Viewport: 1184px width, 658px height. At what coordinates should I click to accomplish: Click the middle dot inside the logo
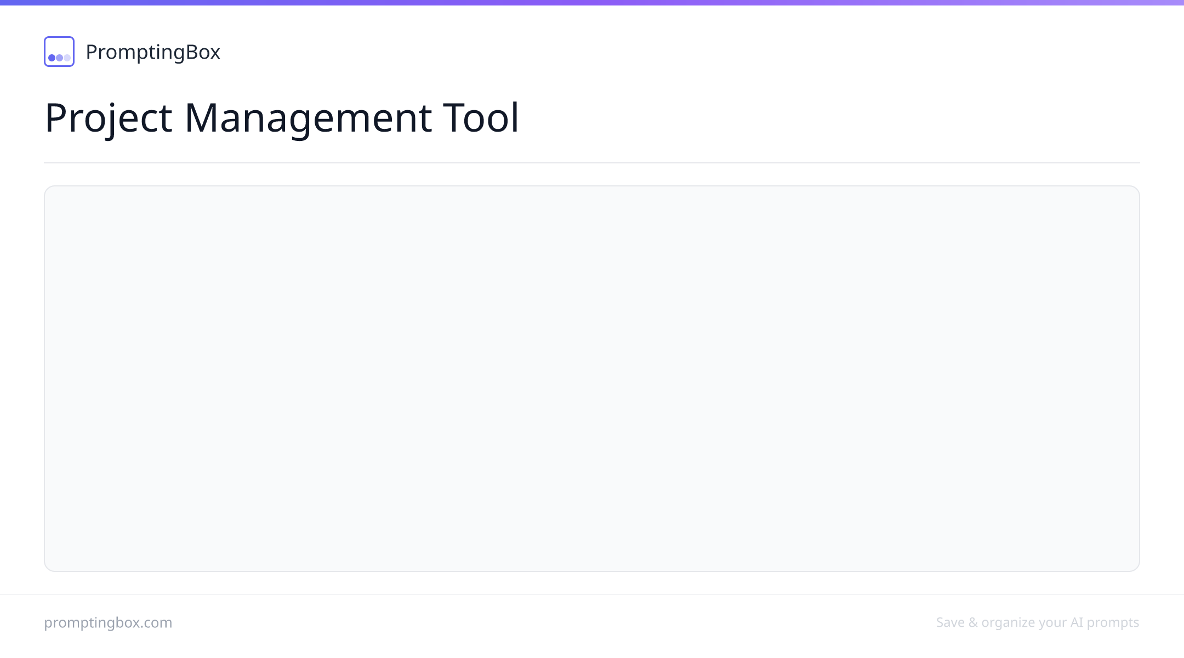click(x=59, y=58)
